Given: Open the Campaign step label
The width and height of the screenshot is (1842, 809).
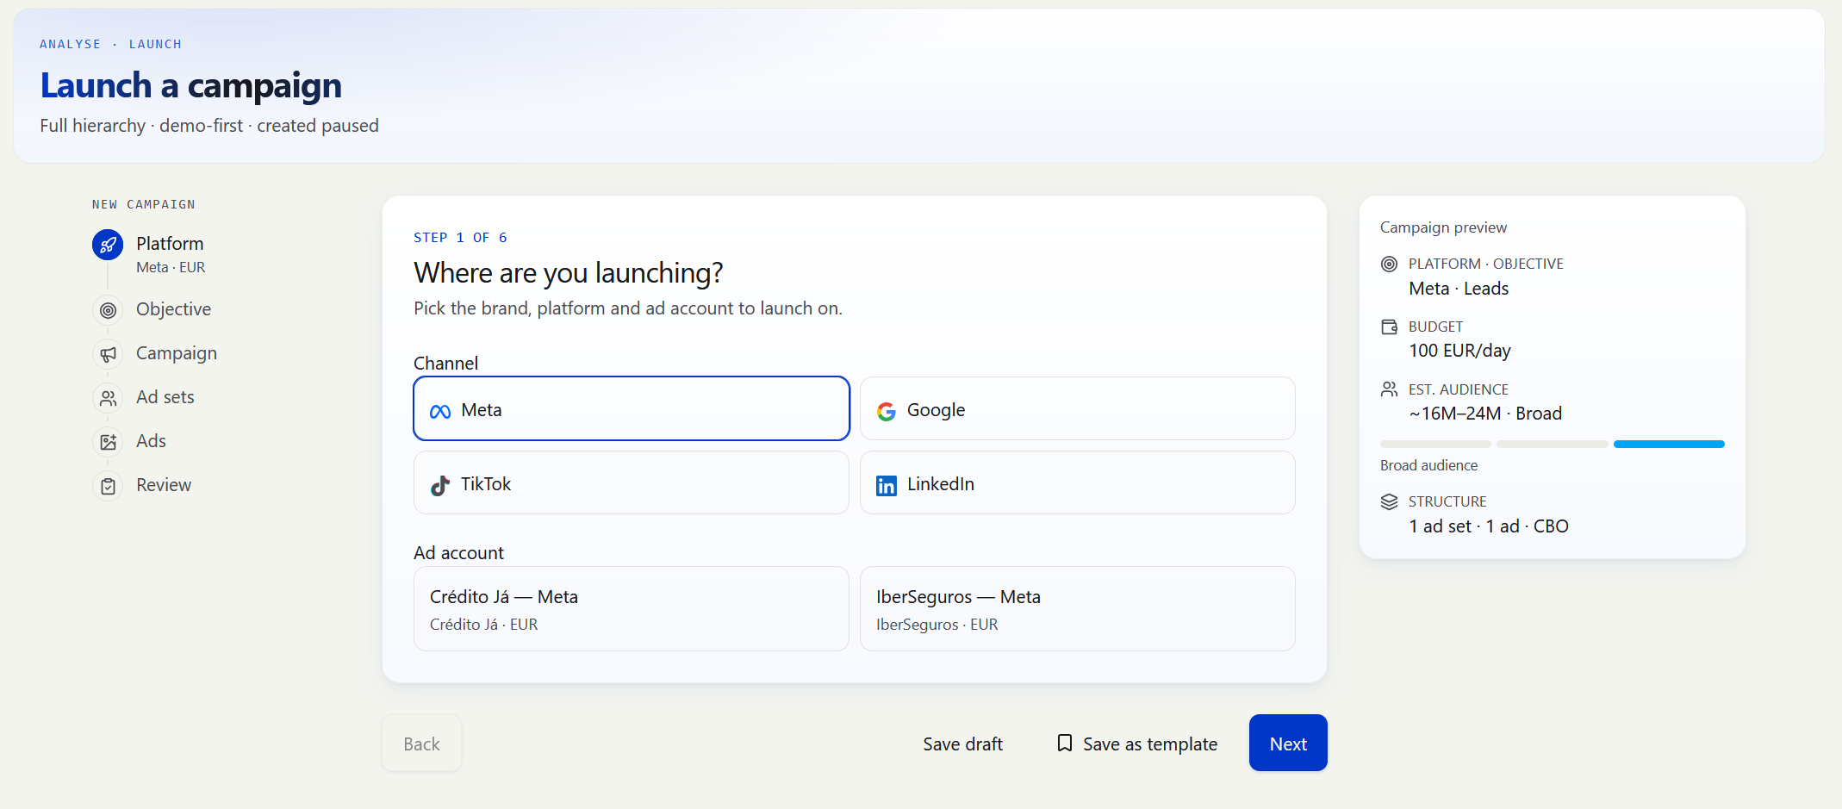Looking at the screenshot, I should click(x=177, y=353).
